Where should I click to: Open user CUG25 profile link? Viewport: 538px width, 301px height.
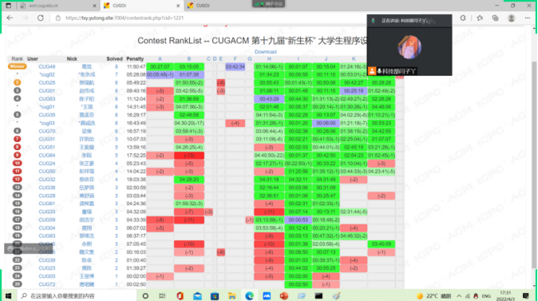tap(46, 83)
